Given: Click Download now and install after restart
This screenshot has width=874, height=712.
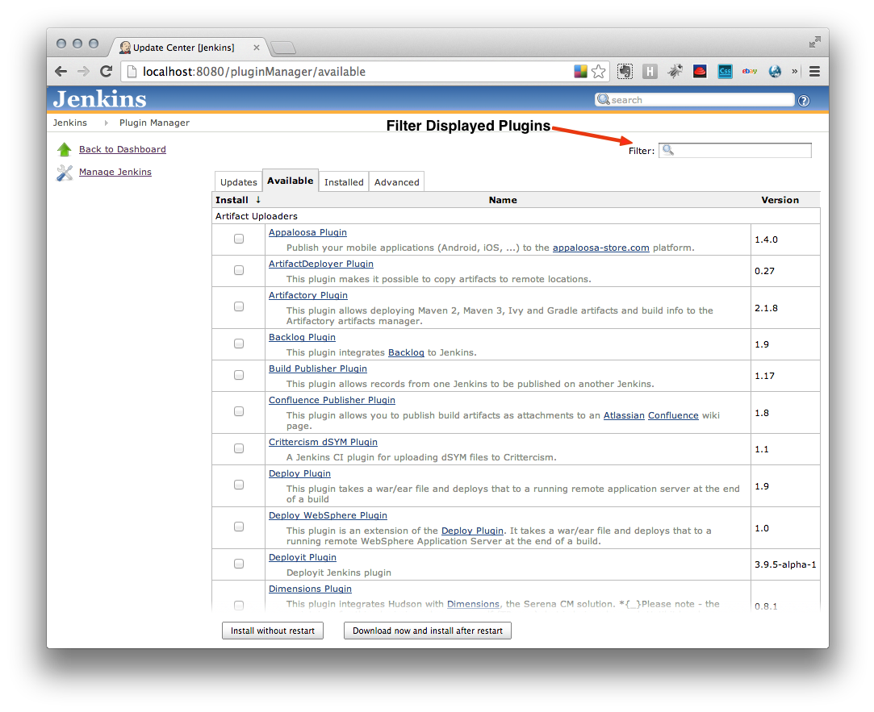Looking at the screenshot, I should pos(428,631).
